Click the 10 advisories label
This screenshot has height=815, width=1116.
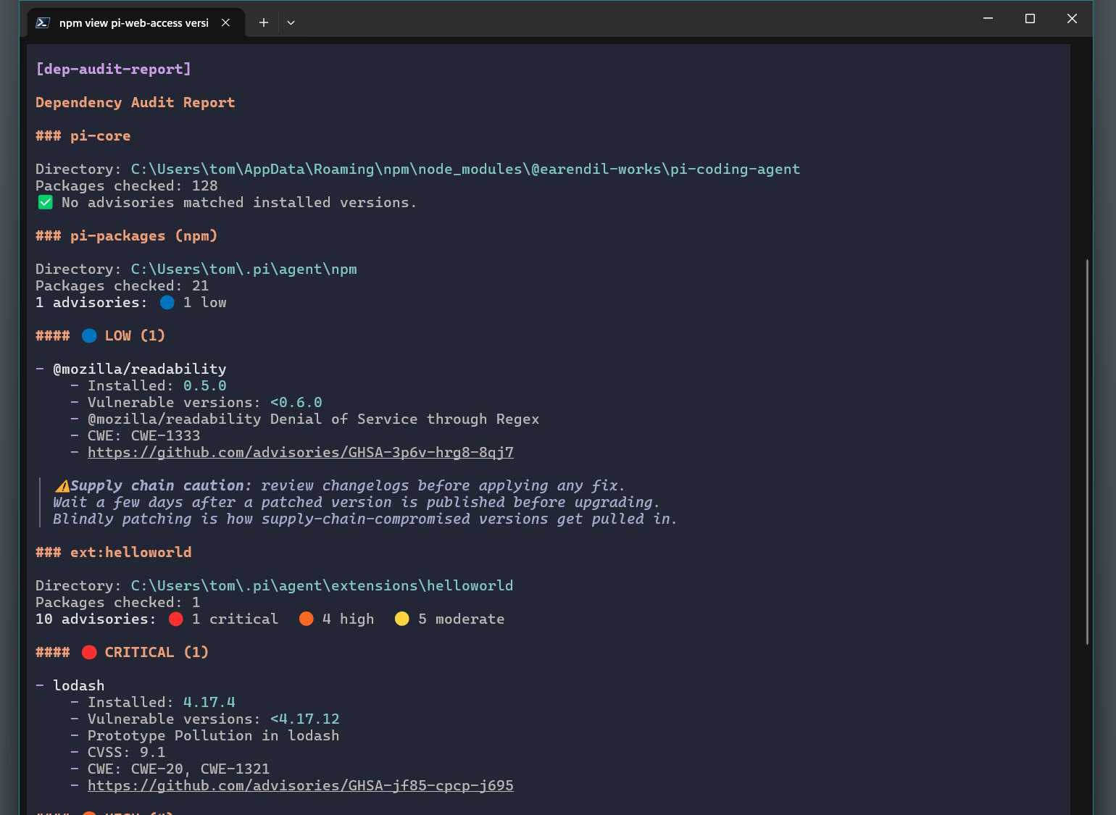(x=96, y=619)
